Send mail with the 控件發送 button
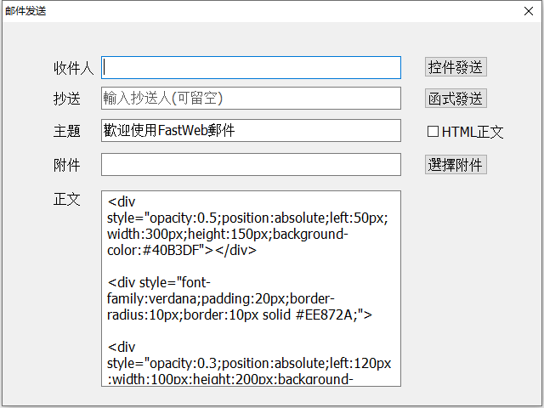The width and height of the screenshot is (544, 408). point(456,67)
